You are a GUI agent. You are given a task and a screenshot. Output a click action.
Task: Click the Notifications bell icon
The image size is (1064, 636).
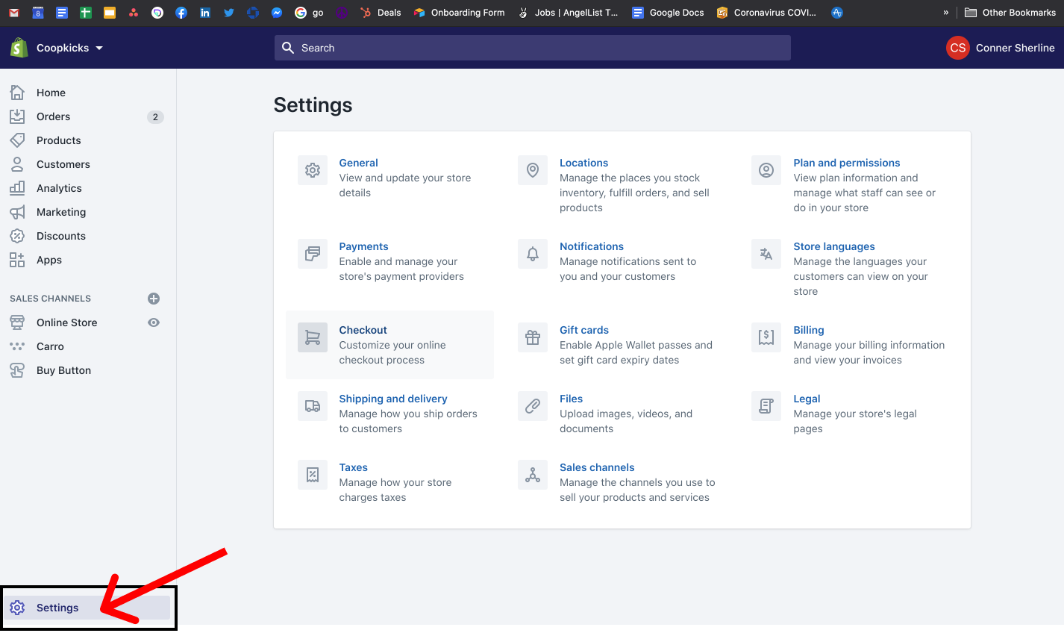pos(532,254)
